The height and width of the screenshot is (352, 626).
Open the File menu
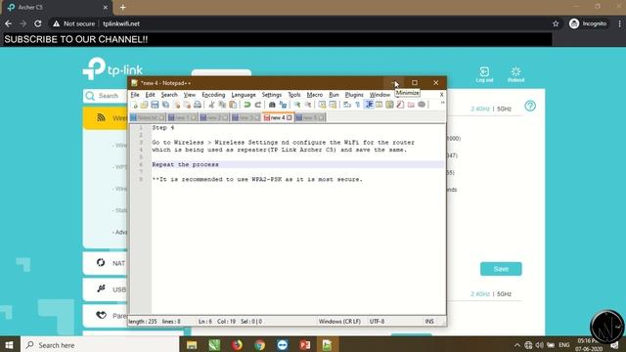point(135,95)
